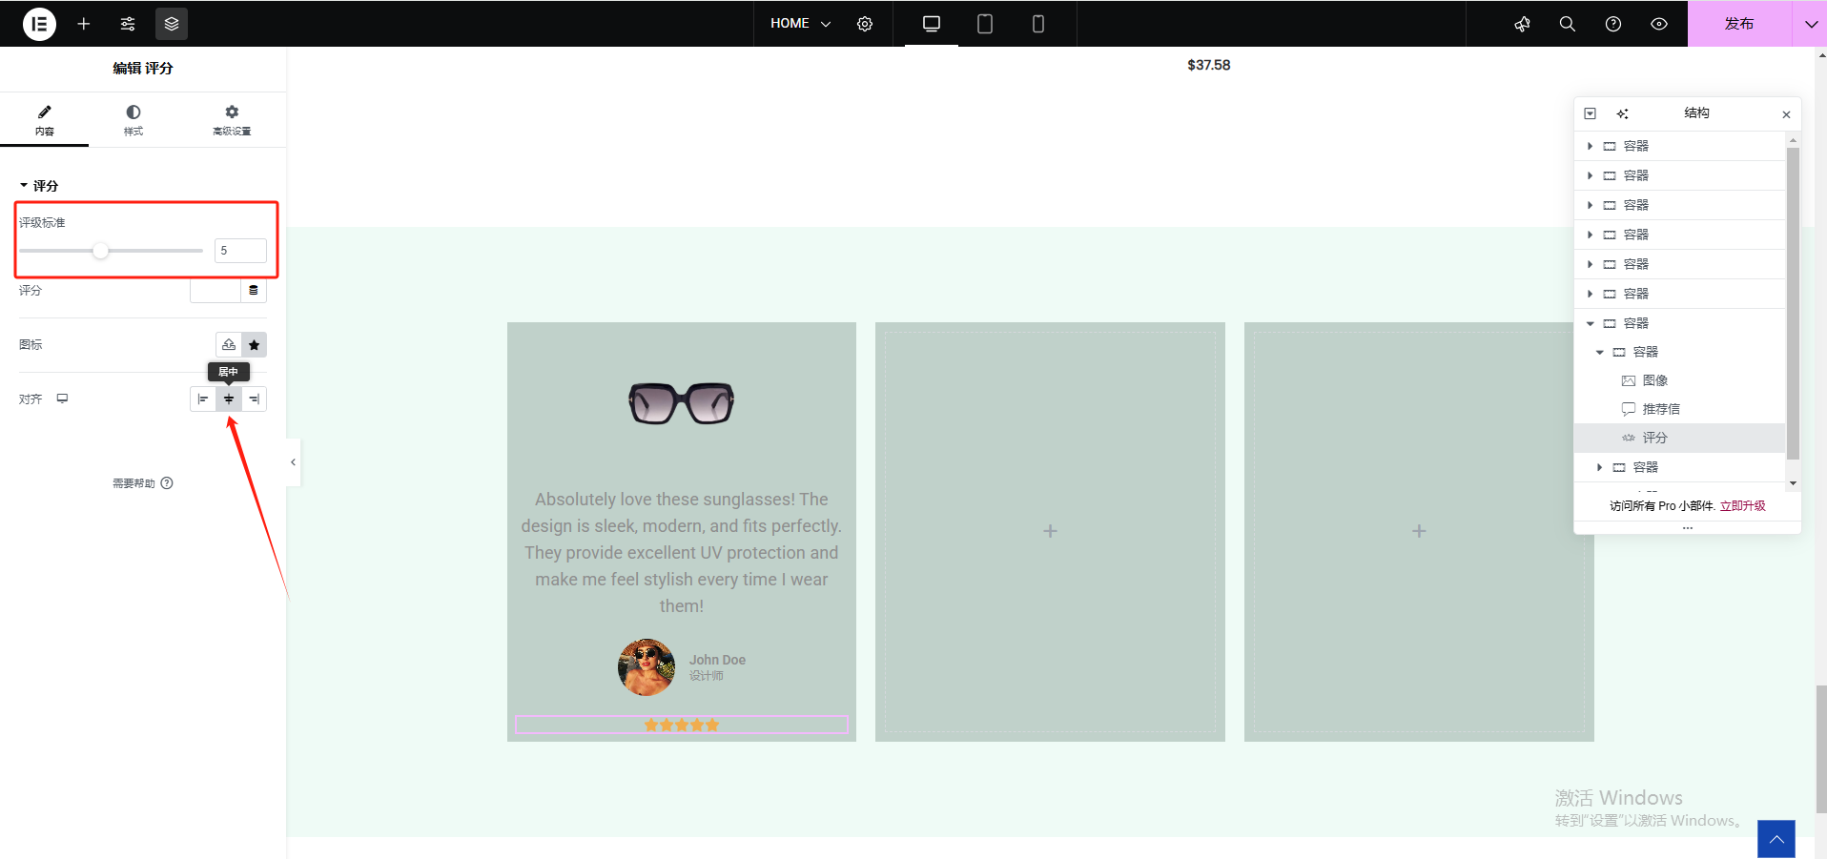This screenshot has height=859, width=1827.
Task: Preview changes with the eye icon
Action: (1659, 24)
